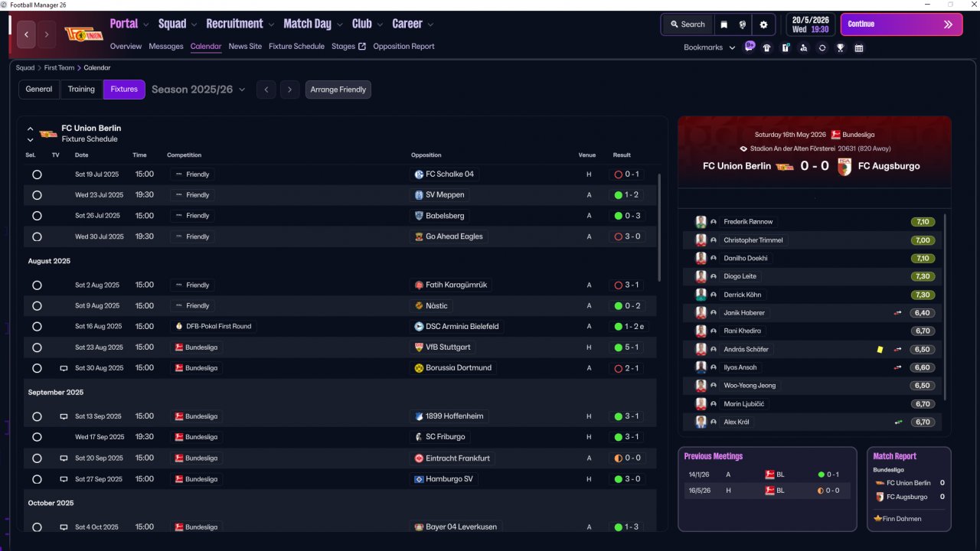
Task: Open the Stages external link
Action: tap(348, 47)
